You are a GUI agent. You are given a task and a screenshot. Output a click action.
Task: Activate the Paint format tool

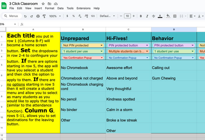pos(44,16)
